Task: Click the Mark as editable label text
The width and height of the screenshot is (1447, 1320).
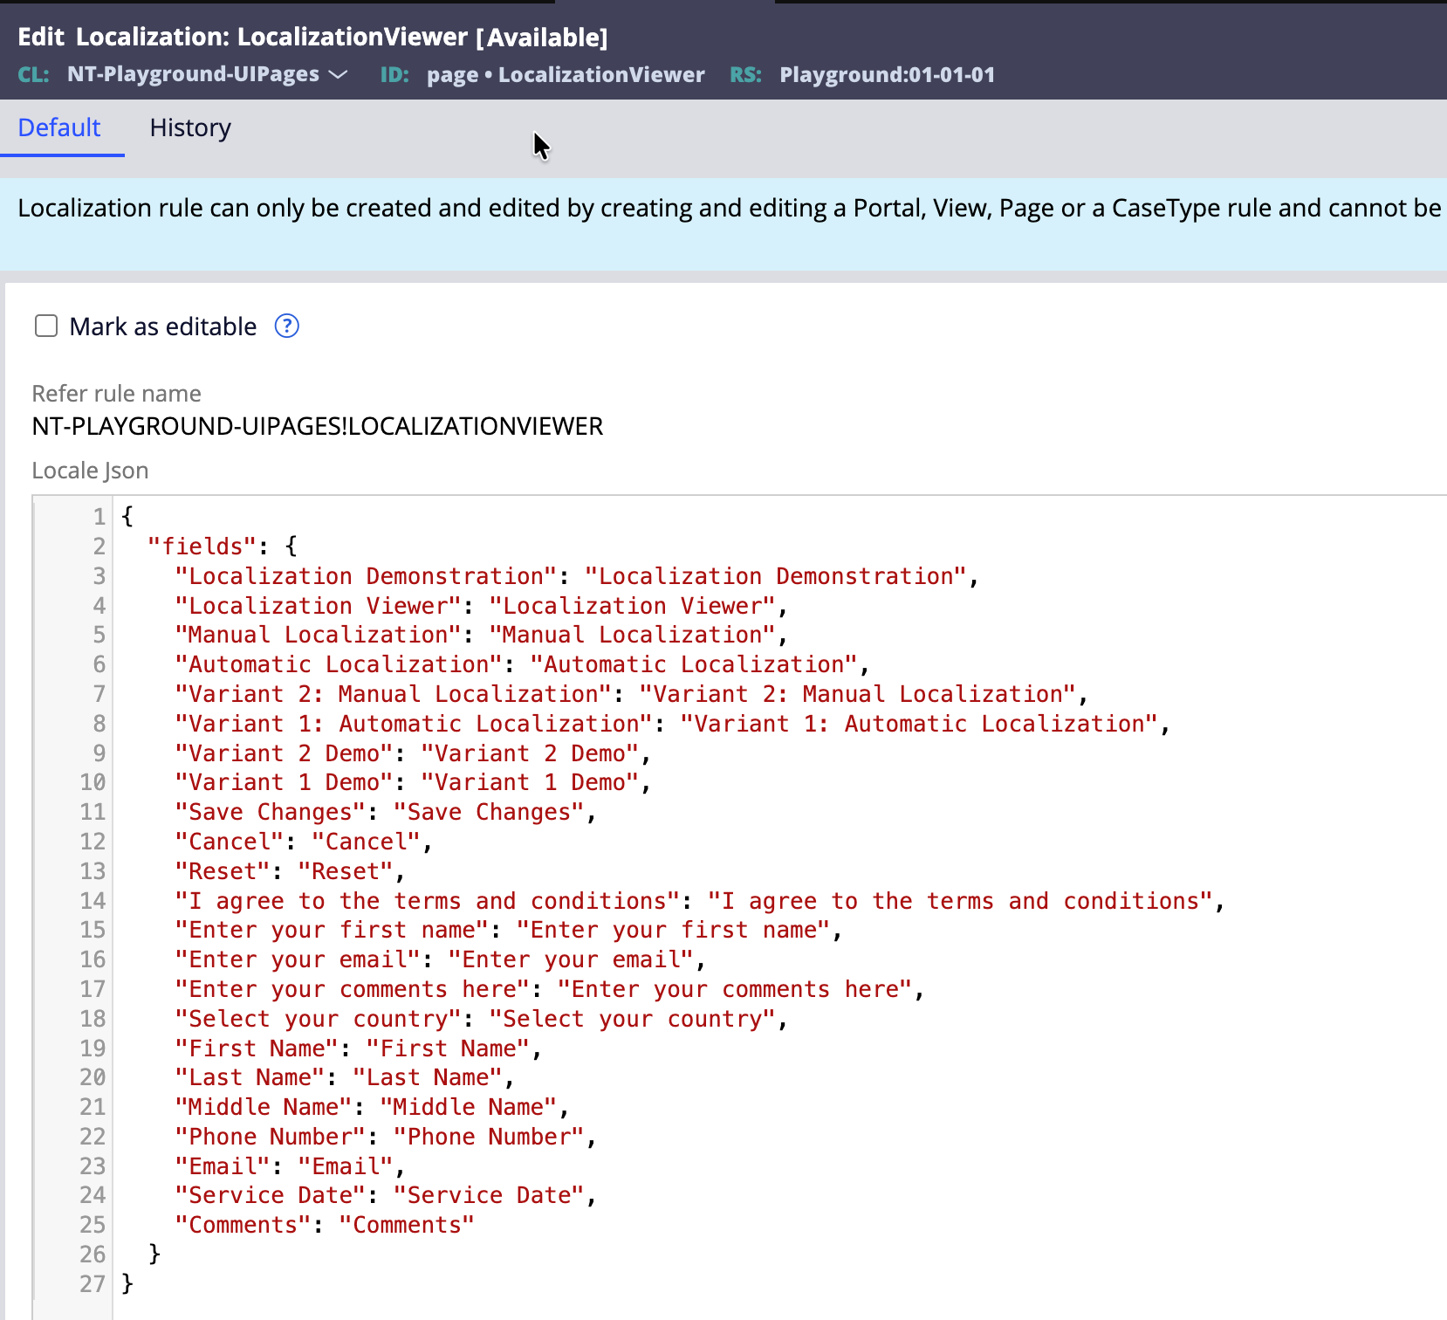Action: pyautogui.click(x=163, y=327)
